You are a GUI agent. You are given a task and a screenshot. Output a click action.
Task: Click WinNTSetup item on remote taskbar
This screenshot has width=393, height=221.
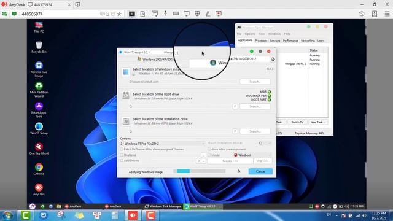point(203,206)
